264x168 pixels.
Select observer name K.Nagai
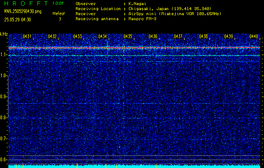(137, 3)
